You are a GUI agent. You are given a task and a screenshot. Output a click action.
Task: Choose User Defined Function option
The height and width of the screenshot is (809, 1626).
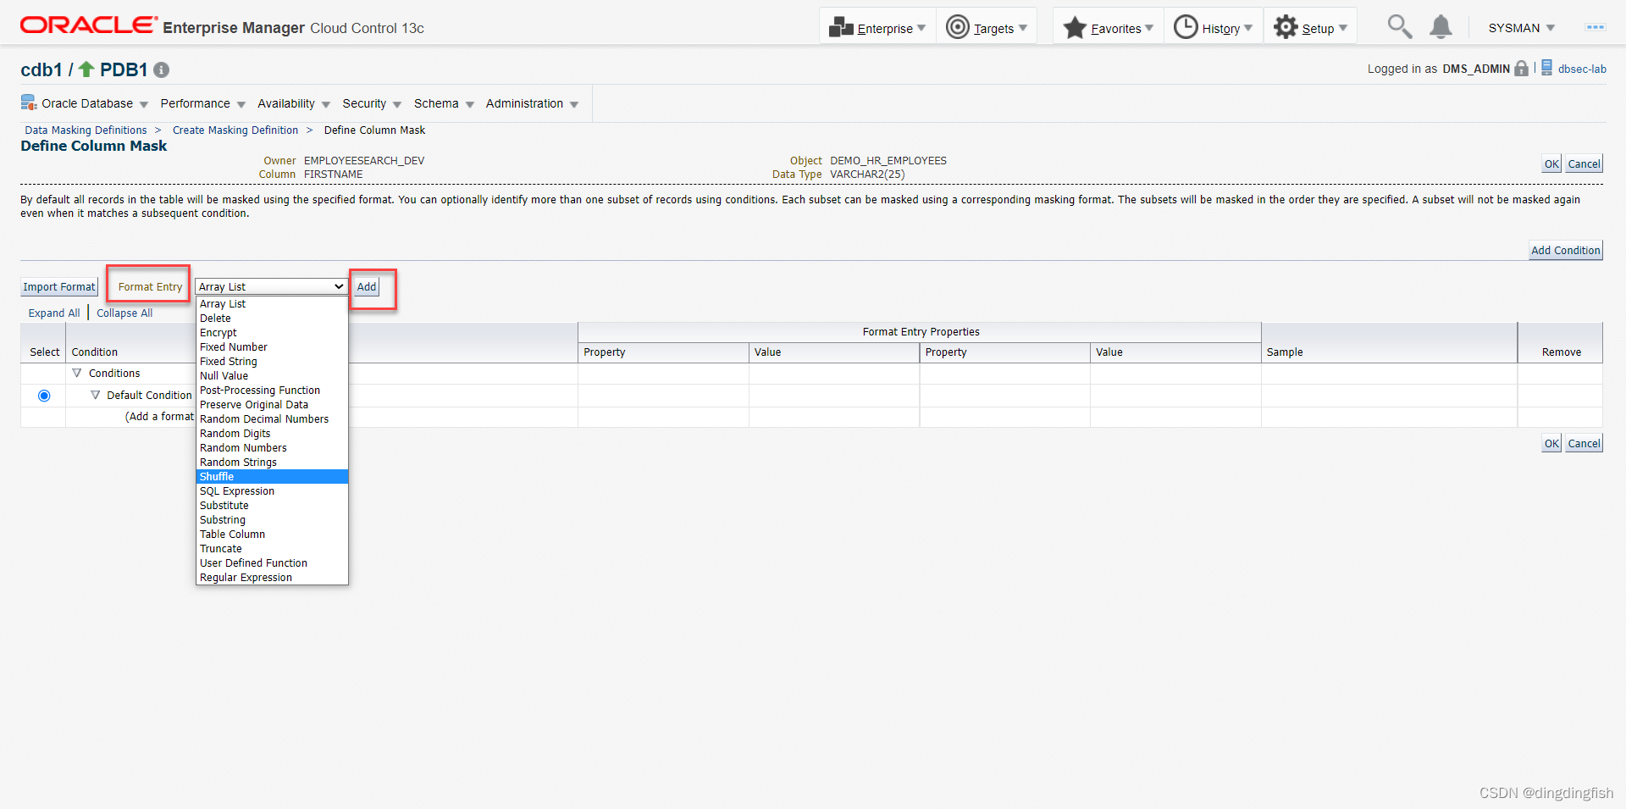(x=272, y=563)
